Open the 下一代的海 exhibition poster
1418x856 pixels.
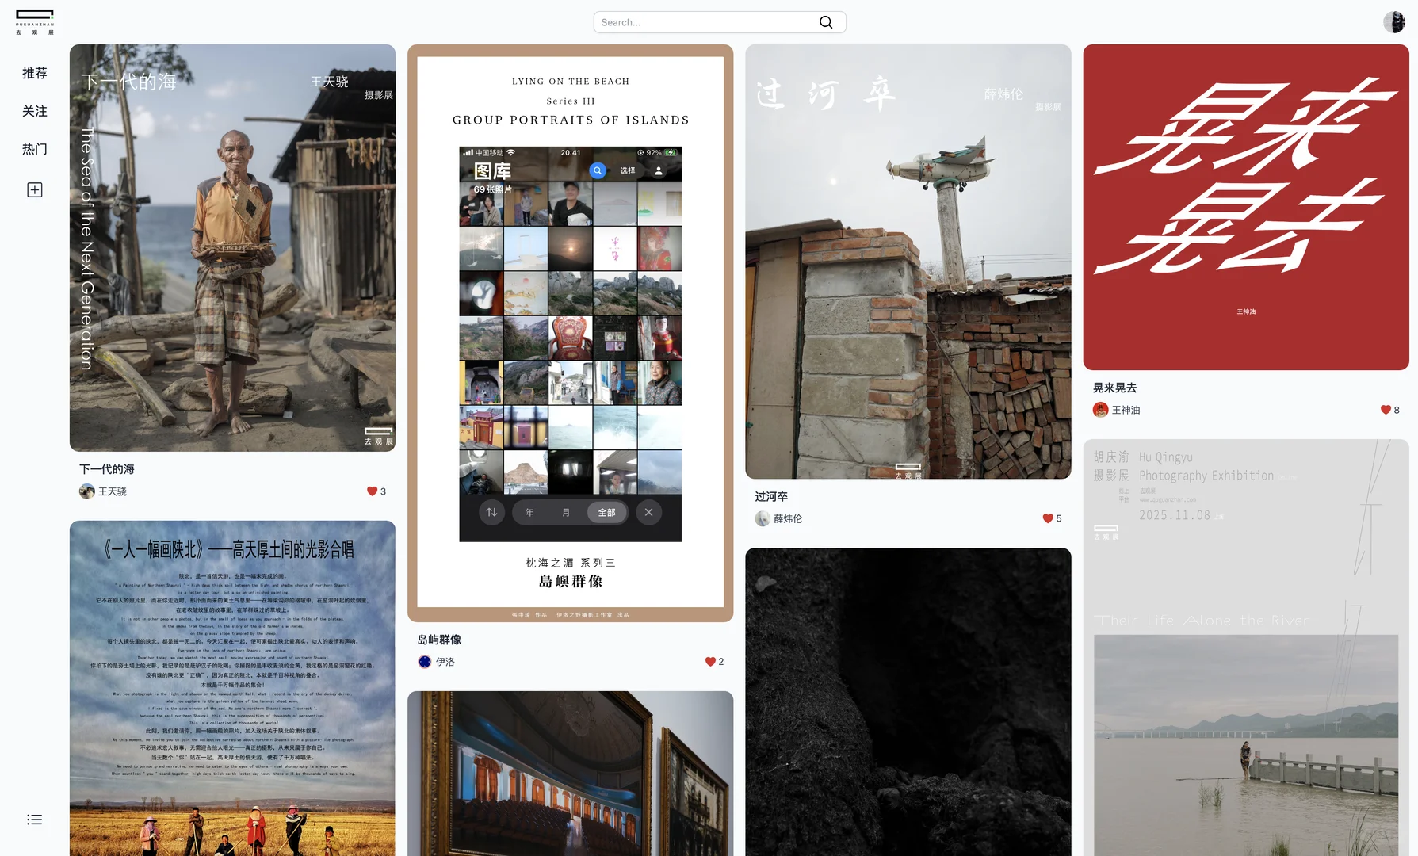pos(232,248)
